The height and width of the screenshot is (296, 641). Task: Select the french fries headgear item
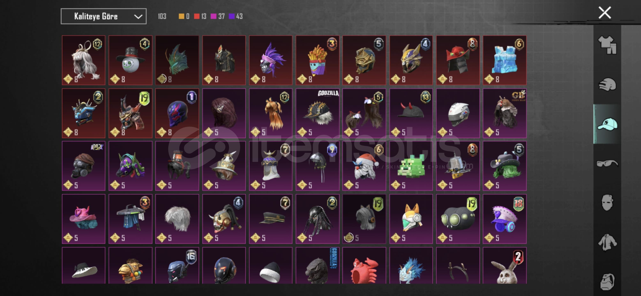coord(317,60)
